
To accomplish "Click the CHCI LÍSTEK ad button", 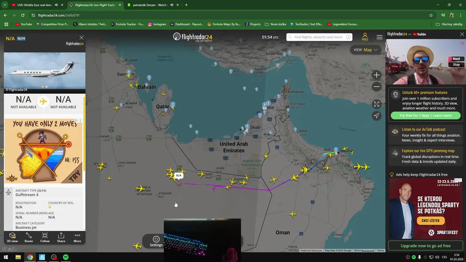I will (x=430, y=221).
